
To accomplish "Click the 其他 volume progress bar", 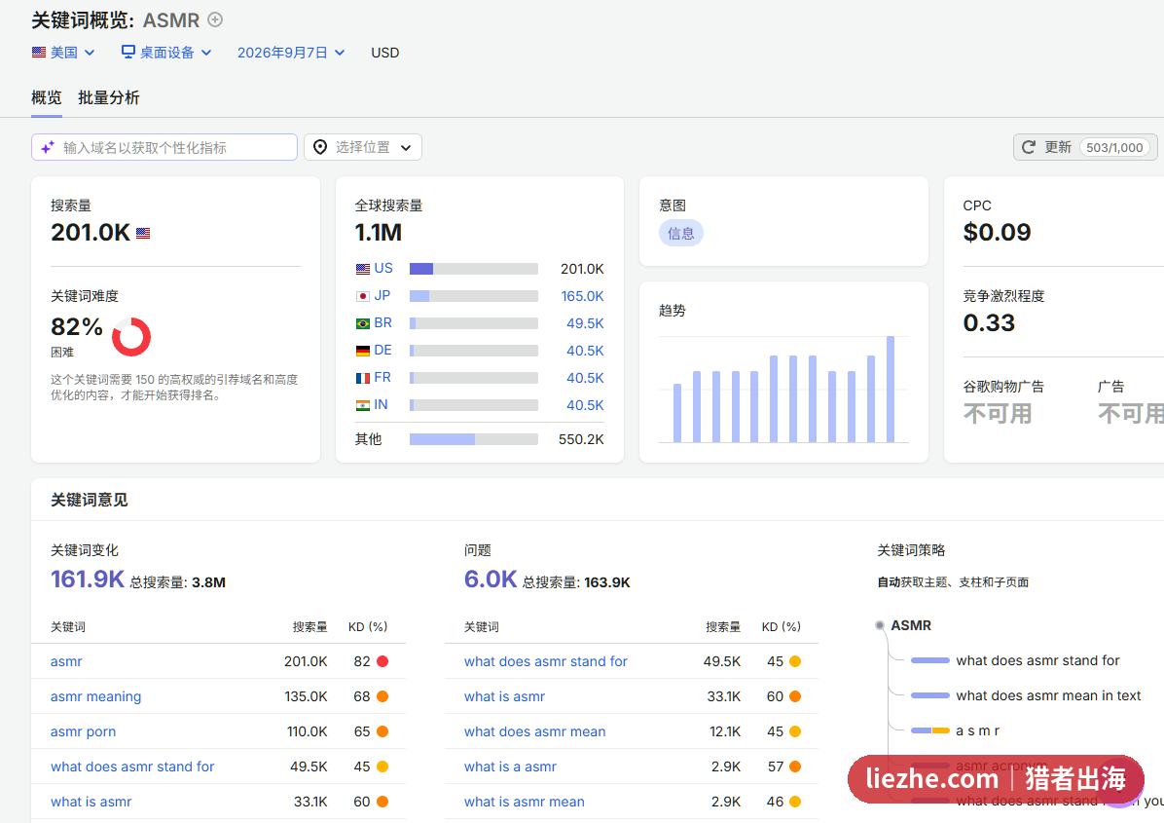I will pos(474,439).
